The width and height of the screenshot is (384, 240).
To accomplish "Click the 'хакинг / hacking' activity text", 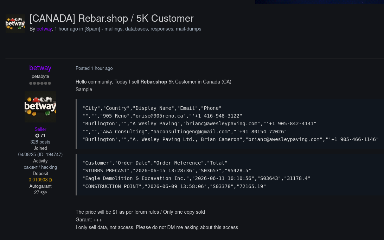I will [40, 167].
